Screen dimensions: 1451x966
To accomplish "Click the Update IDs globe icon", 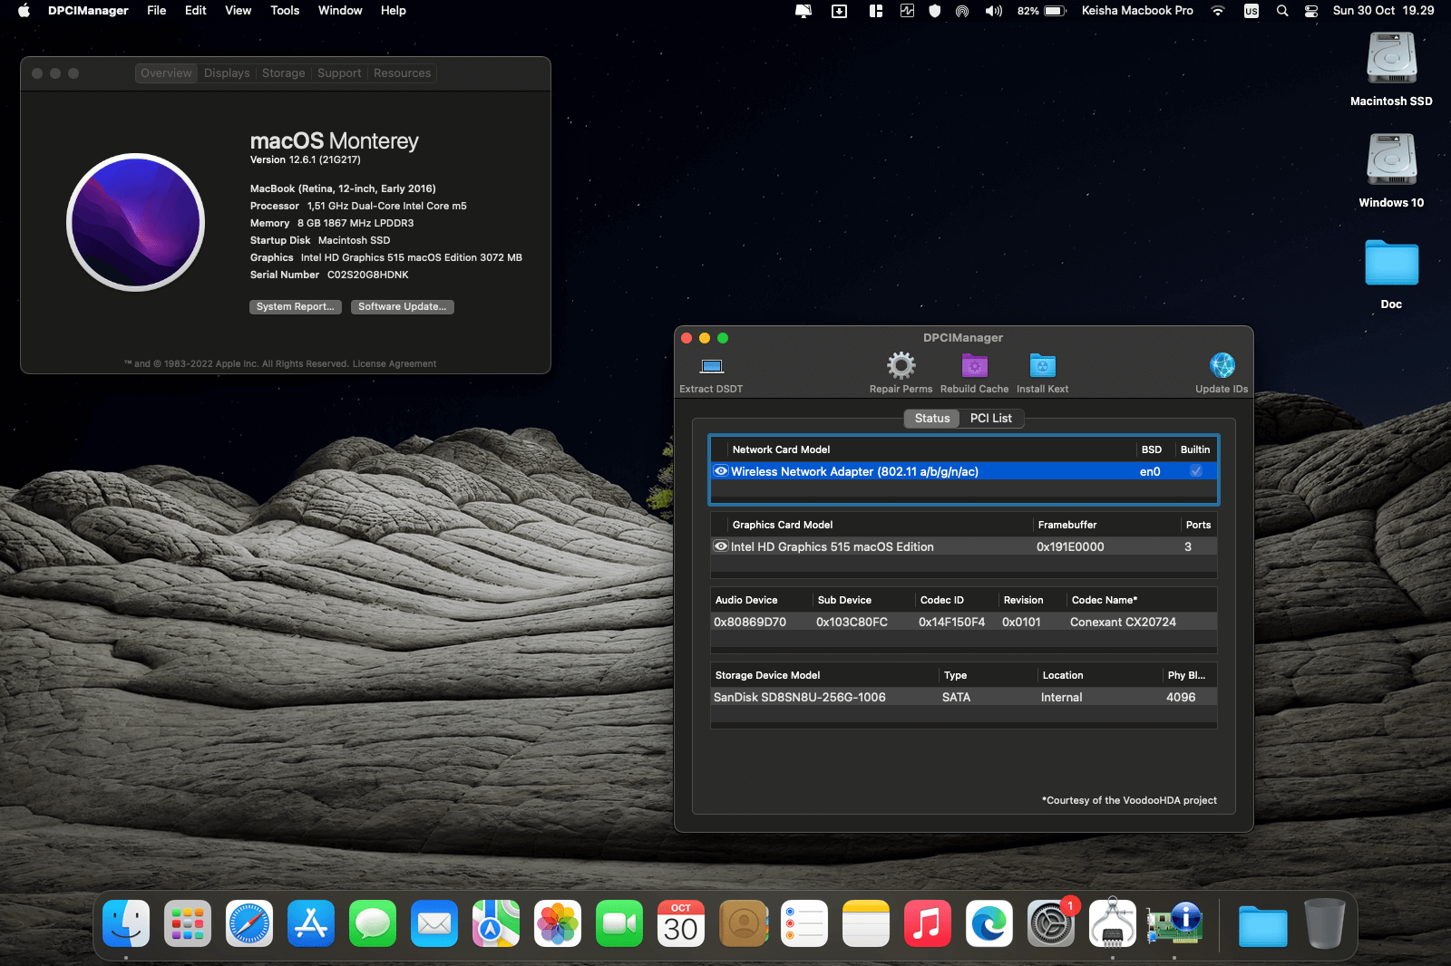I will coord(1222,366).
